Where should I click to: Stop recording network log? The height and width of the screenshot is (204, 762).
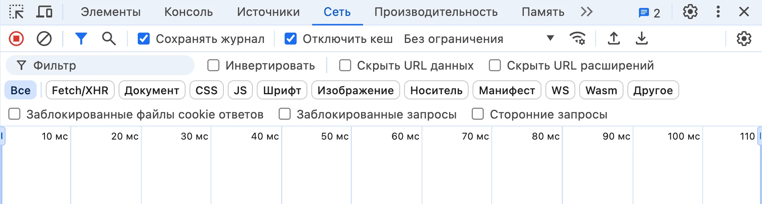click(16, 39)
